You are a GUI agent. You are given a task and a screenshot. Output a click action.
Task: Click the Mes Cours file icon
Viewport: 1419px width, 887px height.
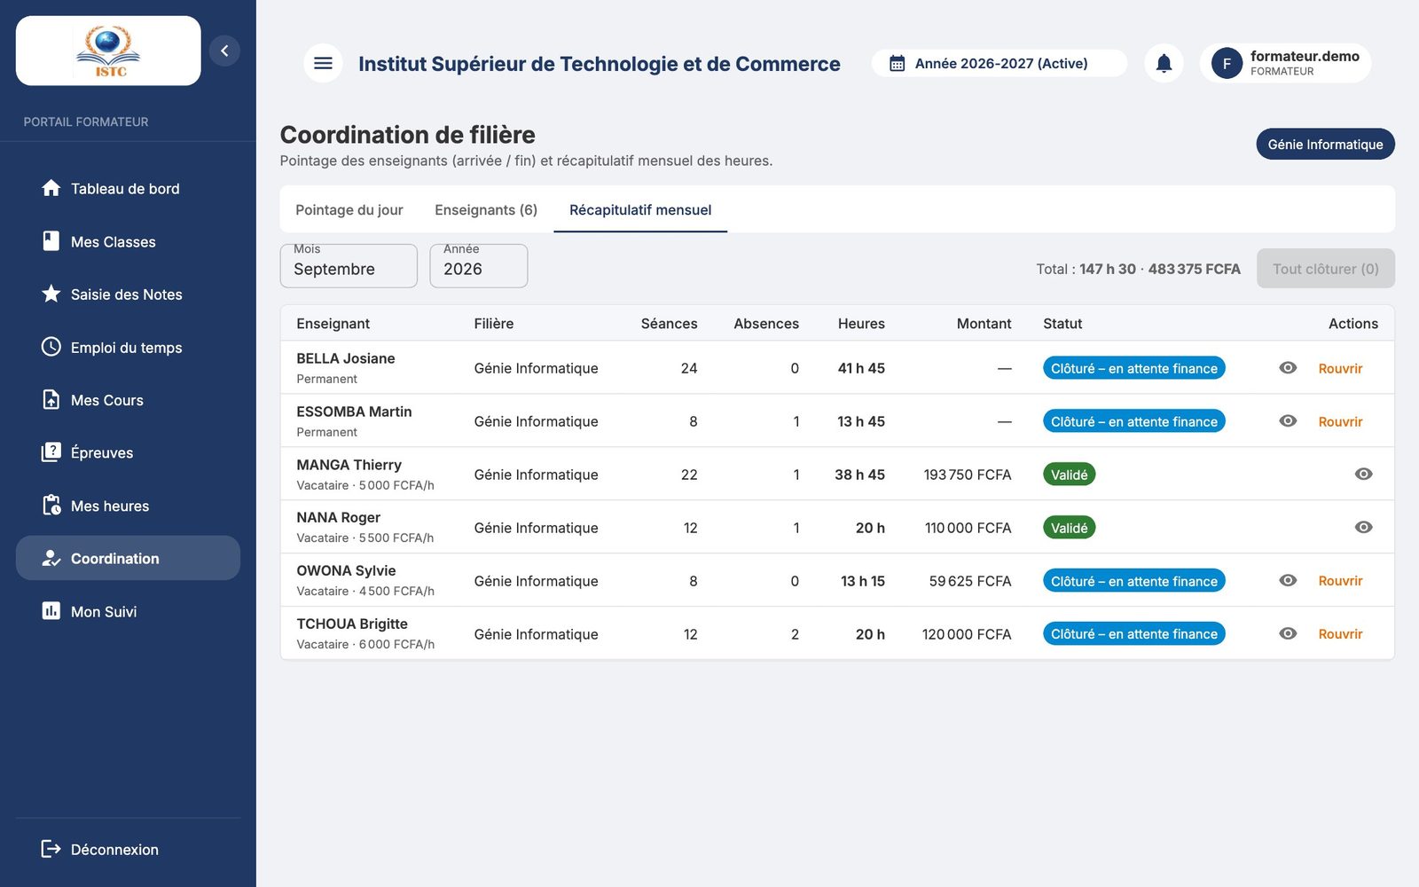click(51, 399)
